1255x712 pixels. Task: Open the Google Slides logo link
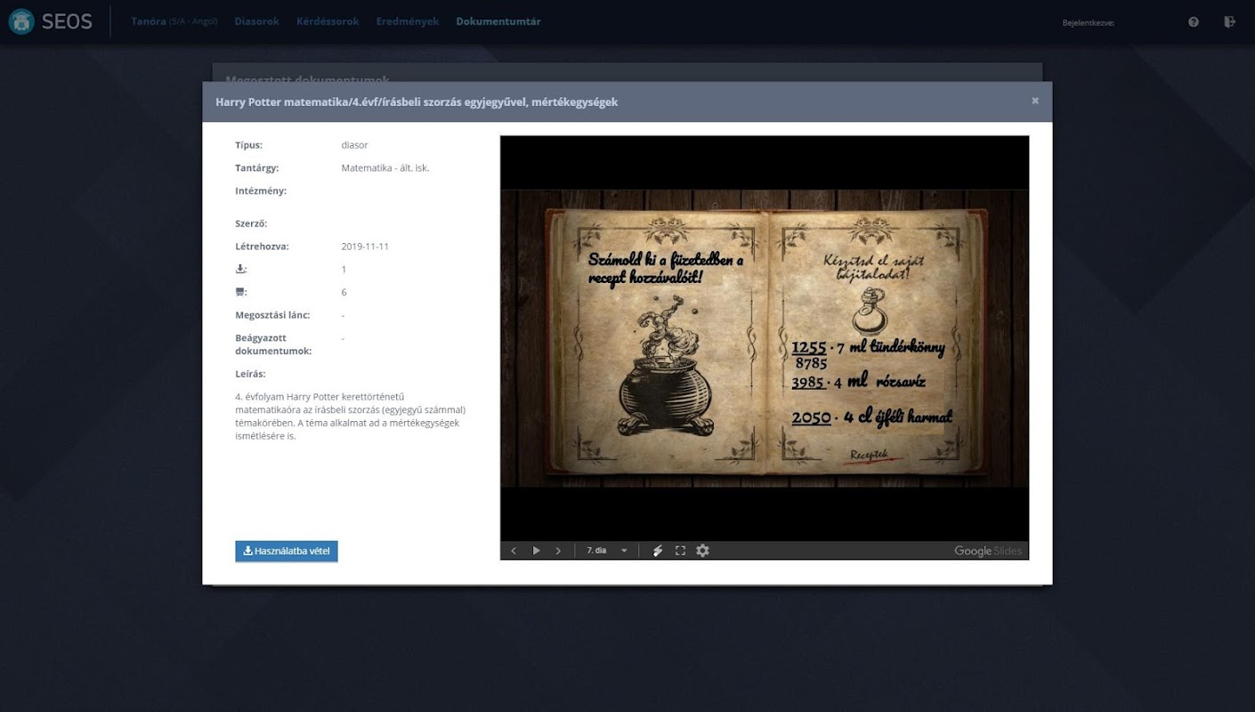[988, 551]
